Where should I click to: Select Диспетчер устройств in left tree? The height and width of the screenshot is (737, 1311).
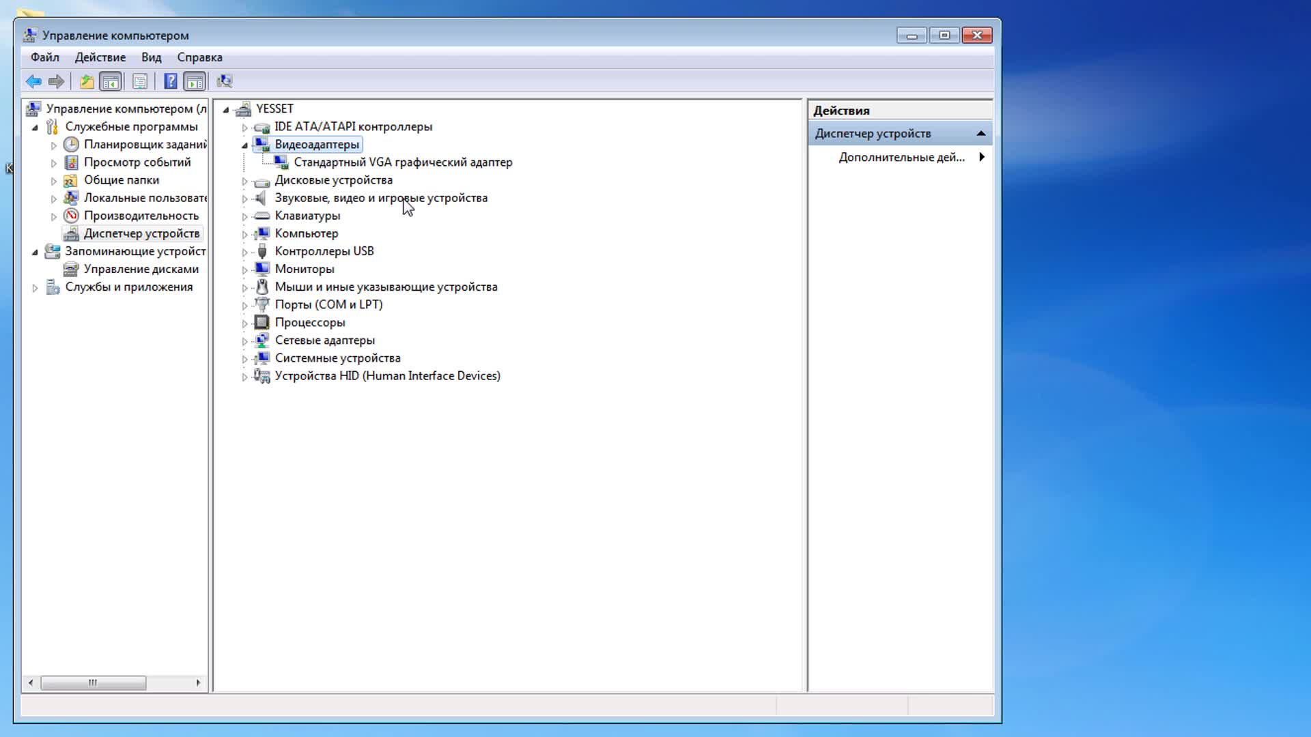(142, 233)
